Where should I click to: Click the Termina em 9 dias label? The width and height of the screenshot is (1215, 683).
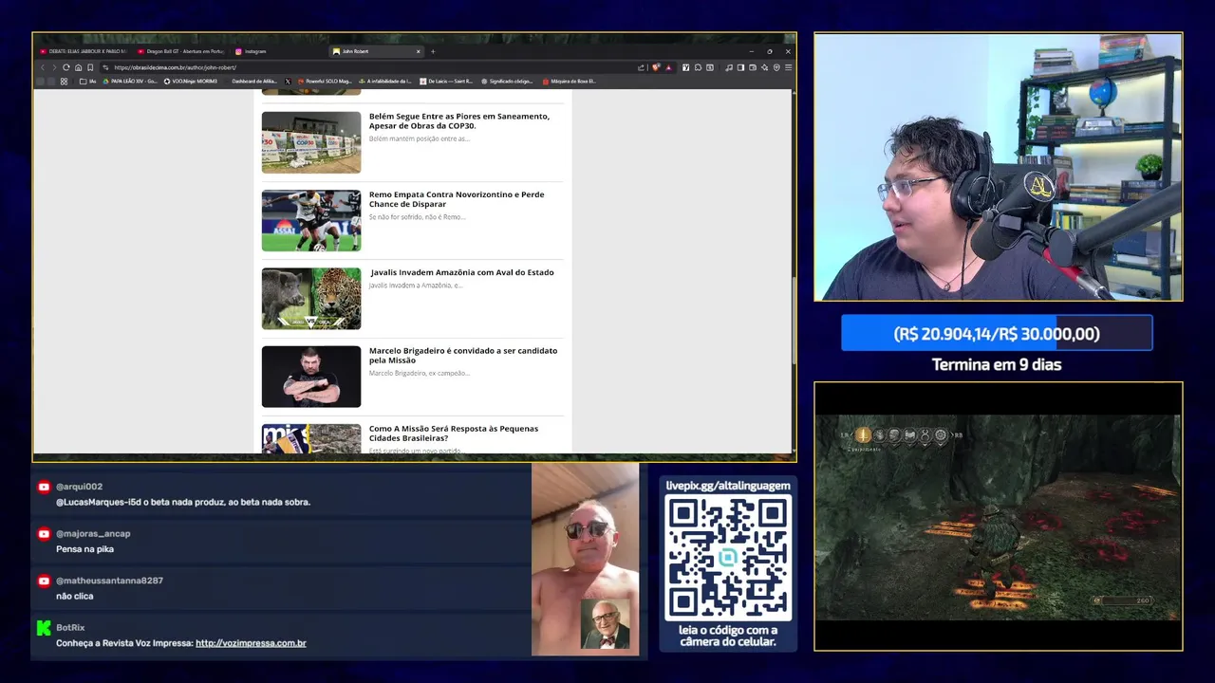coord(997,364)
